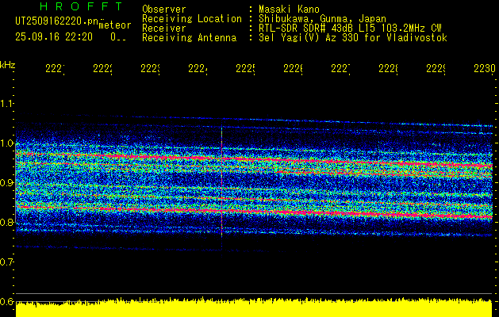Click the 'Observer' field label
This screenshot has height=317, width=499.
click(x=164, y=9)
